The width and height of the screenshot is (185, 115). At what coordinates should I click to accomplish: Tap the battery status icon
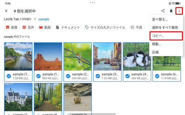pyautogui.click(x=178, y=3)
